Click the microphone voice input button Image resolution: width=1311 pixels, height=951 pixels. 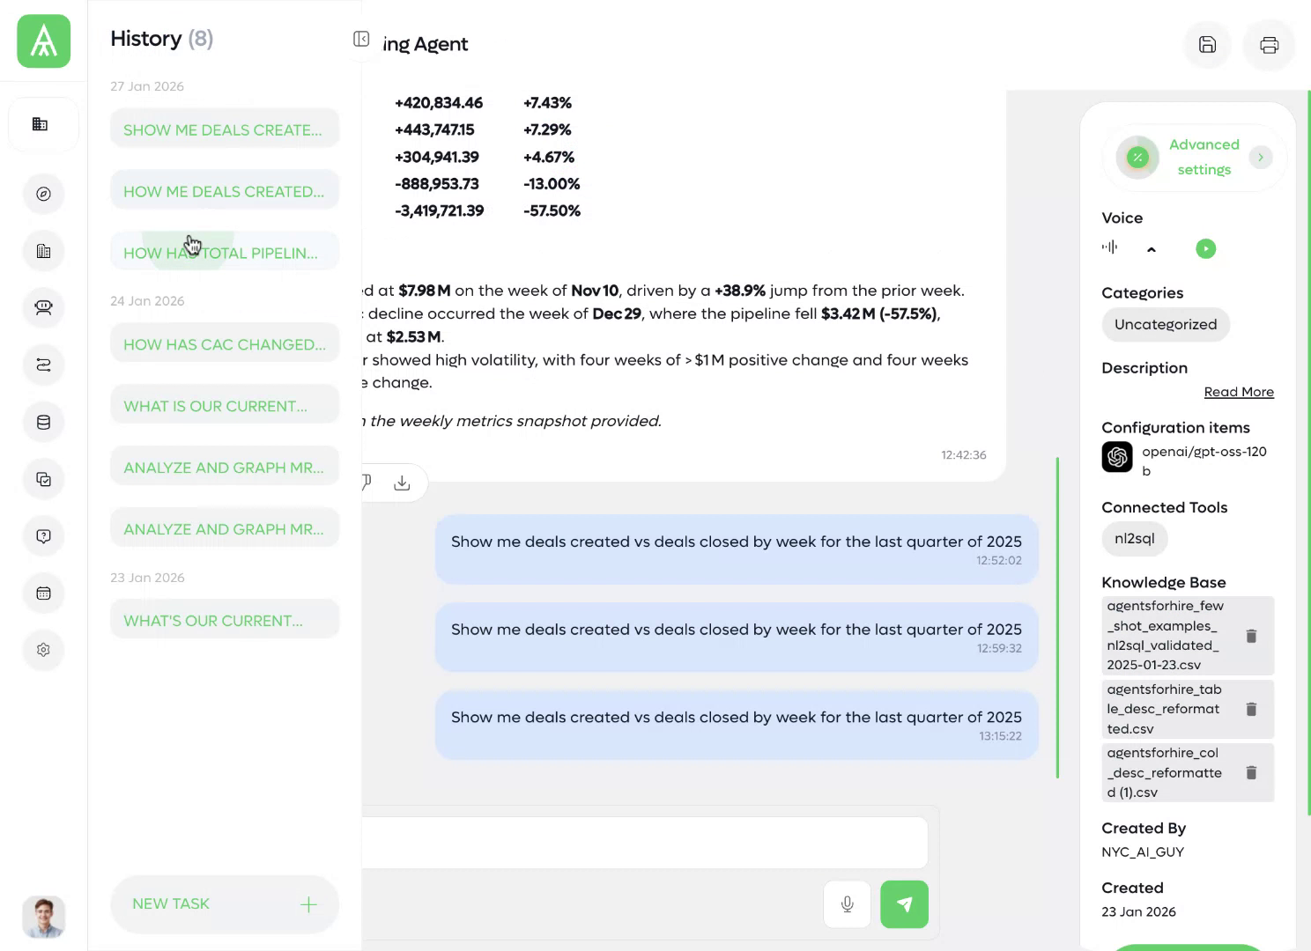coord(847,904)
